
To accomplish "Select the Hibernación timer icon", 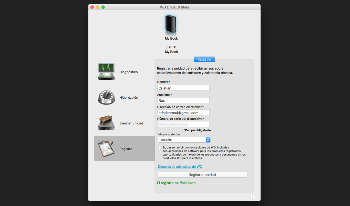I will [x=106, y=97].
